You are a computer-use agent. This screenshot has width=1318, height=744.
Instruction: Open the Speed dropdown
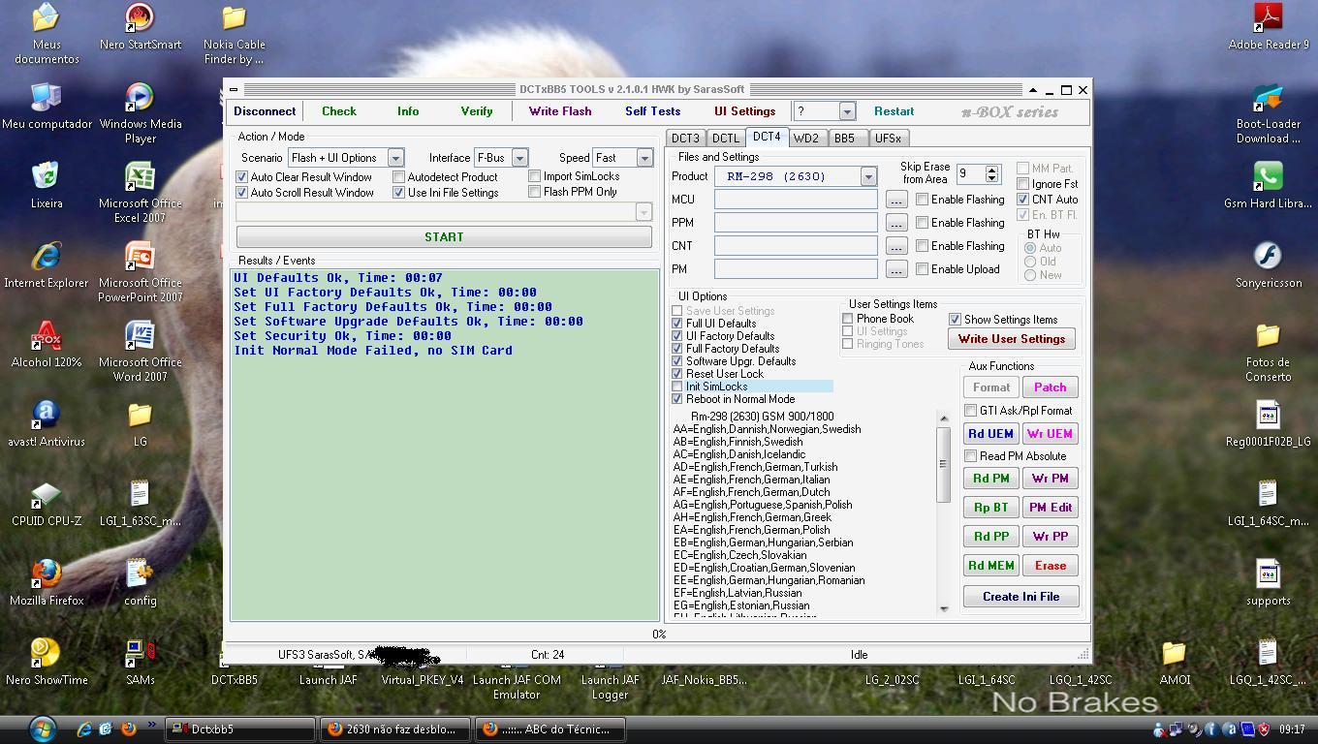[x=644, y=158]
